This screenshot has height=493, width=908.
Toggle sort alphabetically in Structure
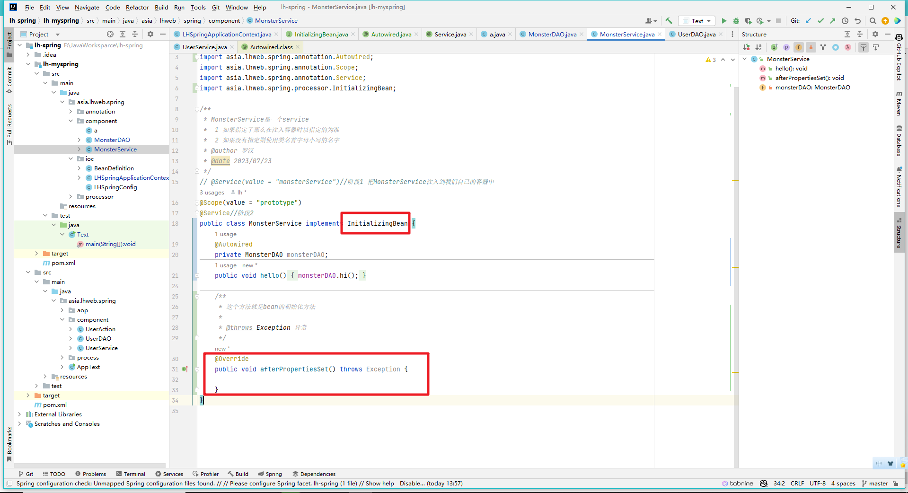[759, 47]
